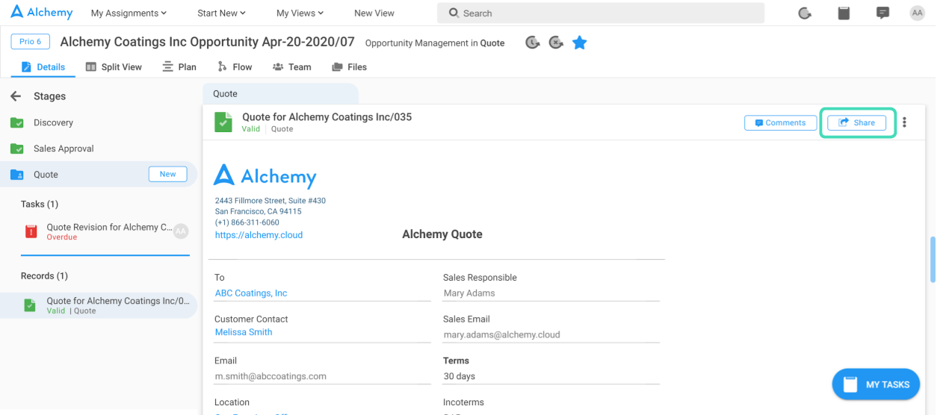Screen dimensions: 937x415
Task: Click second clock icon beside opportunity title
Action: [x=556, y=43]
